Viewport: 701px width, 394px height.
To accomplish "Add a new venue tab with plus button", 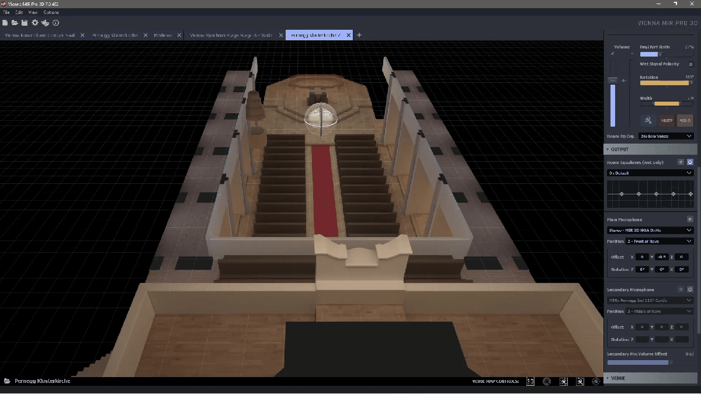I will [359, 35].
